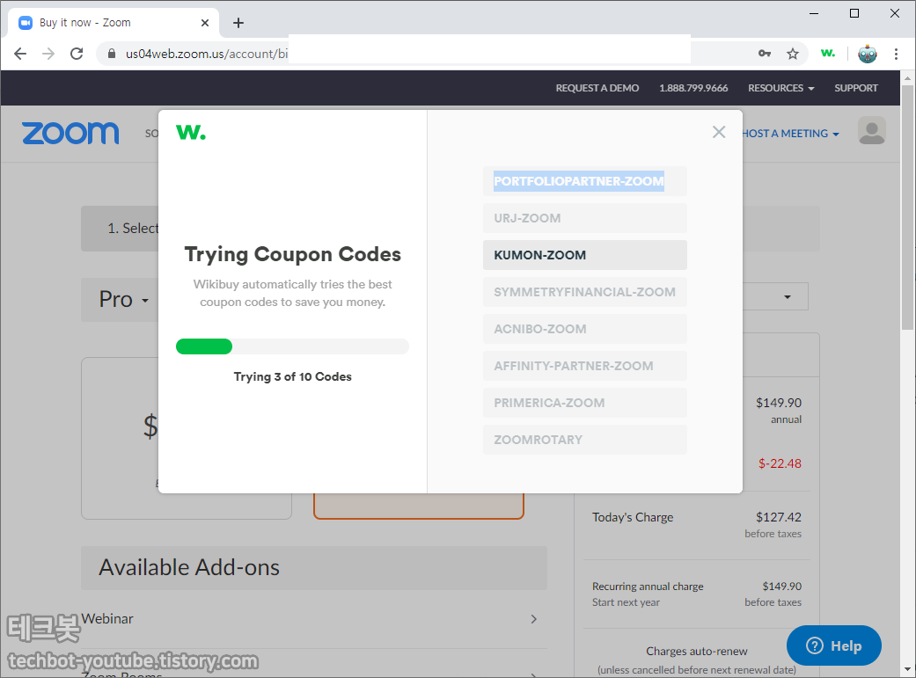Click the 1.888.799.9666 phone link

(x=693, y=88)
